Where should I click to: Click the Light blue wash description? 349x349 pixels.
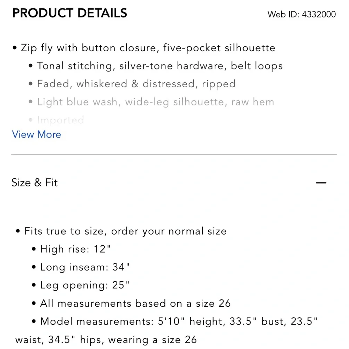point(156,102)
